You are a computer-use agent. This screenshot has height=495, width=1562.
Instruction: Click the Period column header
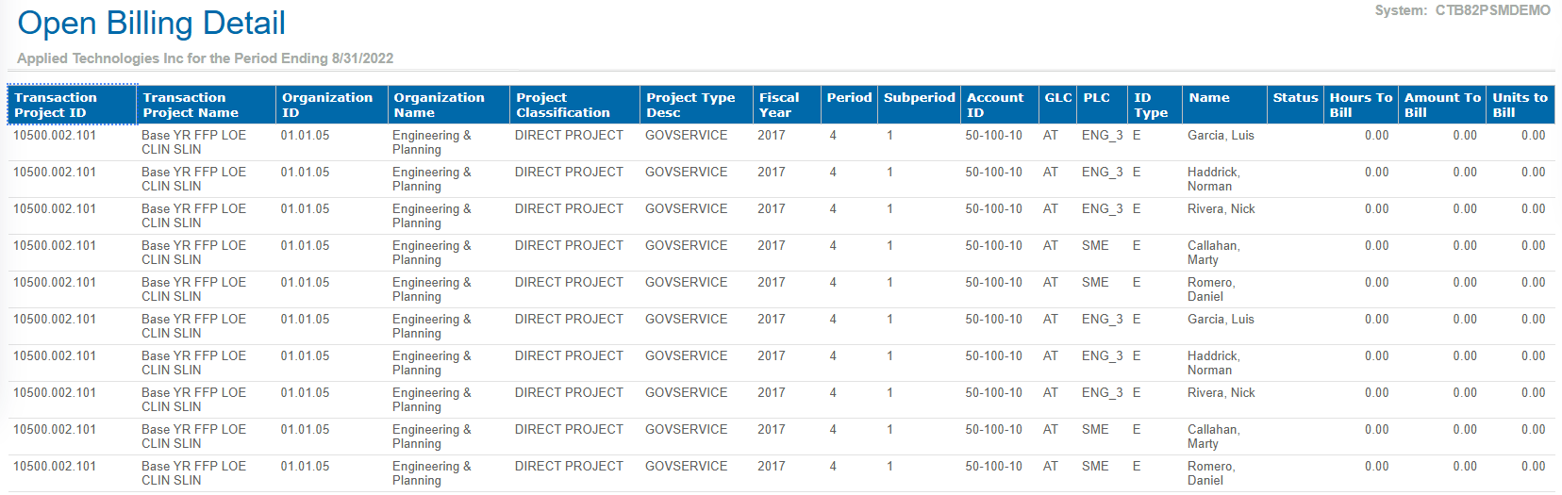pos(849,98)
